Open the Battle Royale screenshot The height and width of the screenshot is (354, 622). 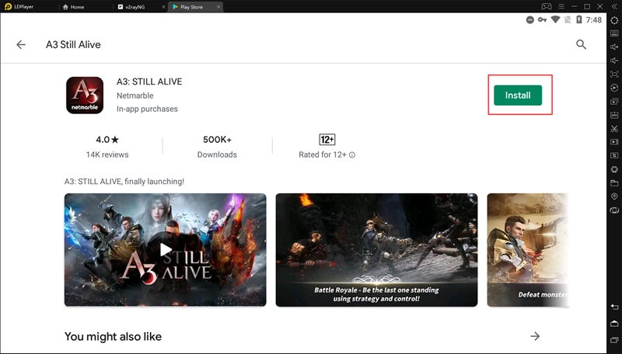pyautogui.click(x=376, y=250)
